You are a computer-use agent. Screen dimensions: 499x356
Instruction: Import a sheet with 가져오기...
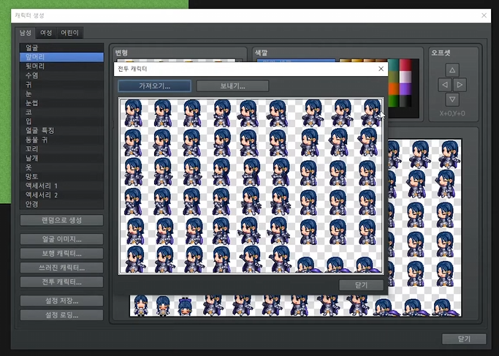pyautogui.click(x=155, y=86)
